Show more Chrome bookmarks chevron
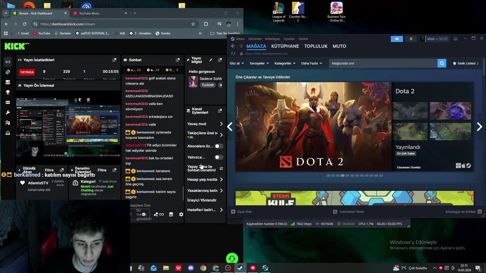 click(x=200, y=33)
